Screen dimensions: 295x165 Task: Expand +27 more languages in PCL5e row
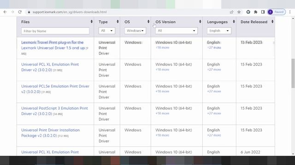[214, 91]
